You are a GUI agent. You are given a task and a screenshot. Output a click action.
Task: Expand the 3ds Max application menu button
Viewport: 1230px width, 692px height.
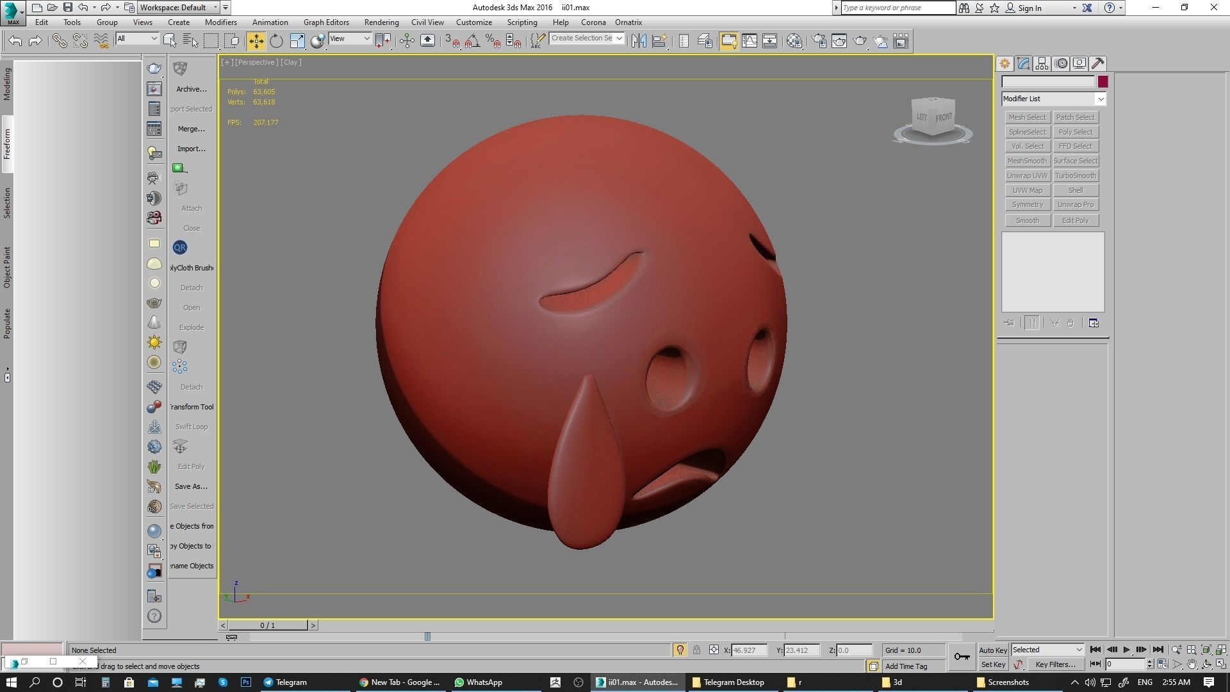pos(13,12)
